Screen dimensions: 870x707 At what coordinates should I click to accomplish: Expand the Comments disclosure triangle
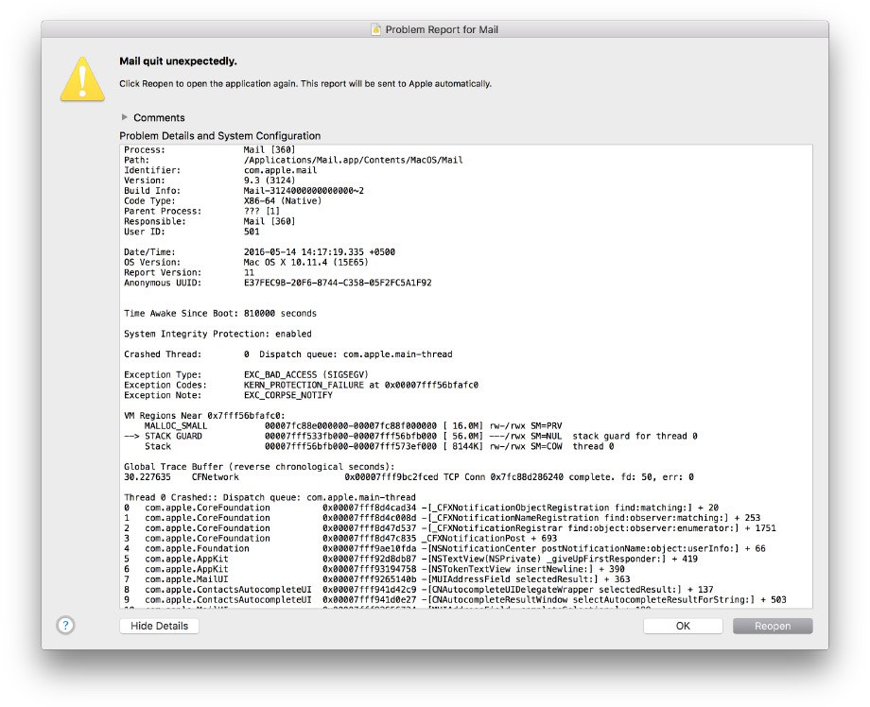[x=124, y=117]
